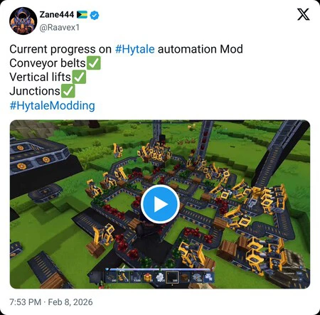The height and width of the screenshot is (315, 320).
Task: Click the Conveyor belts green checkmark
Action: pos(93,63)
